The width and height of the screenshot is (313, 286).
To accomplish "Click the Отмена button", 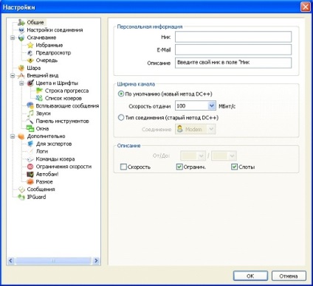I will coord(289,276).
